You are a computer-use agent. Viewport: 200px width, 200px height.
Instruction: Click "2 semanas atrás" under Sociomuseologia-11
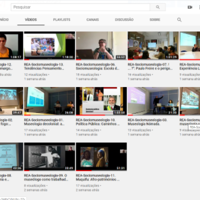click(x=87, y=190)
